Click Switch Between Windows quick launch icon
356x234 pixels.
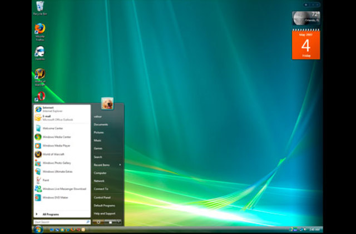[x=57, y=230]
